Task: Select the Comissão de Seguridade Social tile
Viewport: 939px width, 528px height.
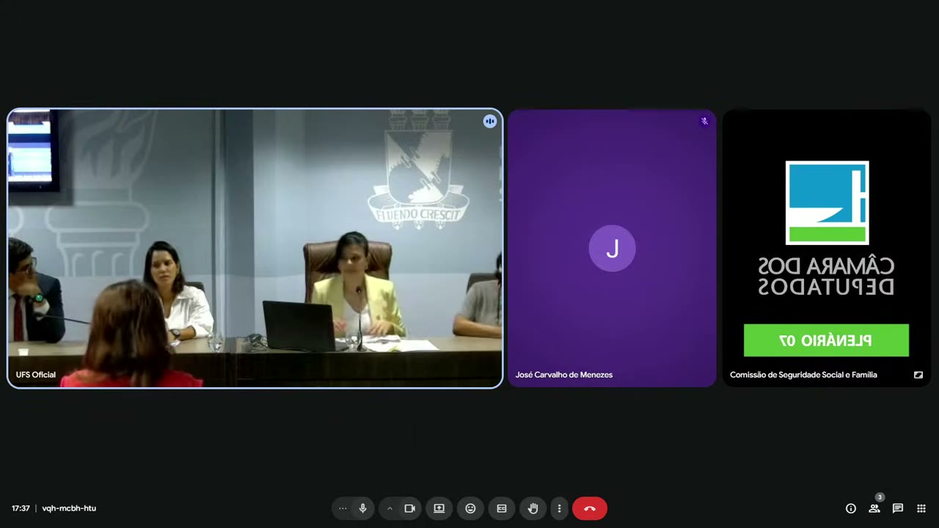Action: 827,249
